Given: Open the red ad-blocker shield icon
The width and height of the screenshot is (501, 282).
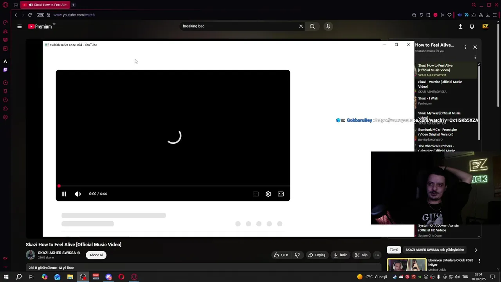Looking at the screenshot, I should (x=435, y=15).
